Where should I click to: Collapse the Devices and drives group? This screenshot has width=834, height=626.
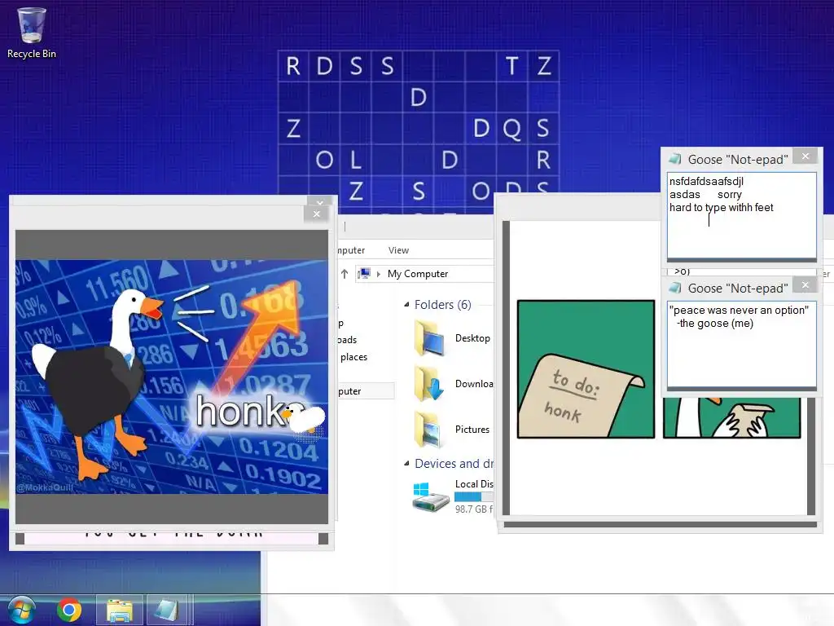point(406,464)
